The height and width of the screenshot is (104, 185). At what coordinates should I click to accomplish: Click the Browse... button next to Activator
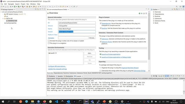coord(92,38)
